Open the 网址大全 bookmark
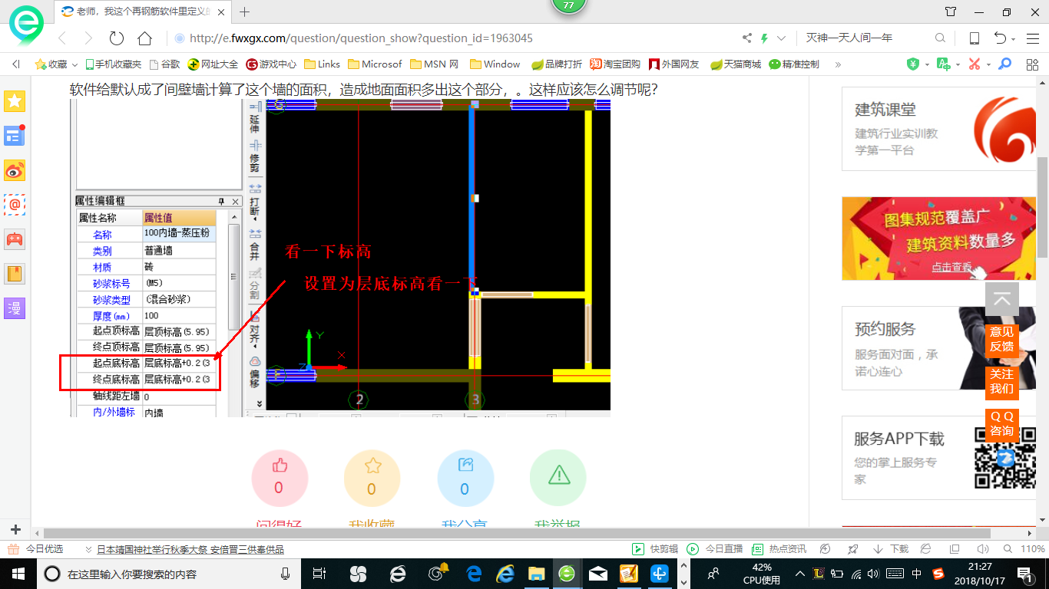Image resolution: width=1049 pixels, height=589 pixels. (x=213, y=64)
